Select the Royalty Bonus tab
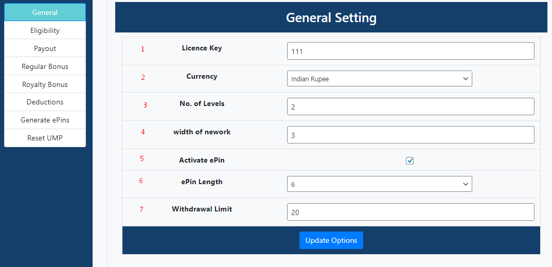The width and height of the screenshot is (552, 267). point(45,84)
